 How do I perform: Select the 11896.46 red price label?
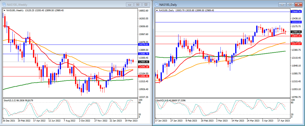point(144,76)
